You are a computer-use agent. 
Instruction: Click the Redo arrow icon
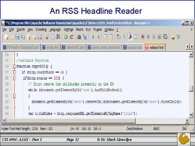(x=71, y=37)
